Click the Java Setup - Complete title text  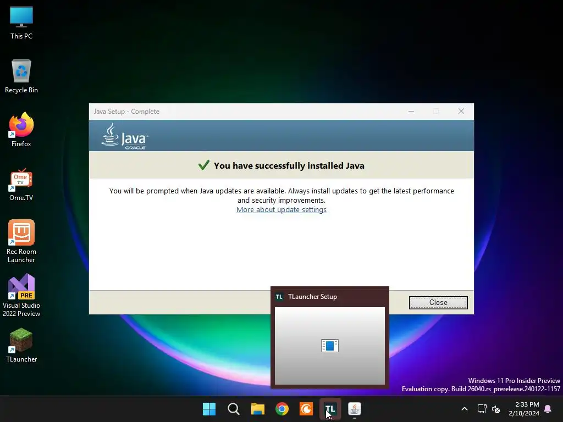pyautogui.click(x=126, y=111)
